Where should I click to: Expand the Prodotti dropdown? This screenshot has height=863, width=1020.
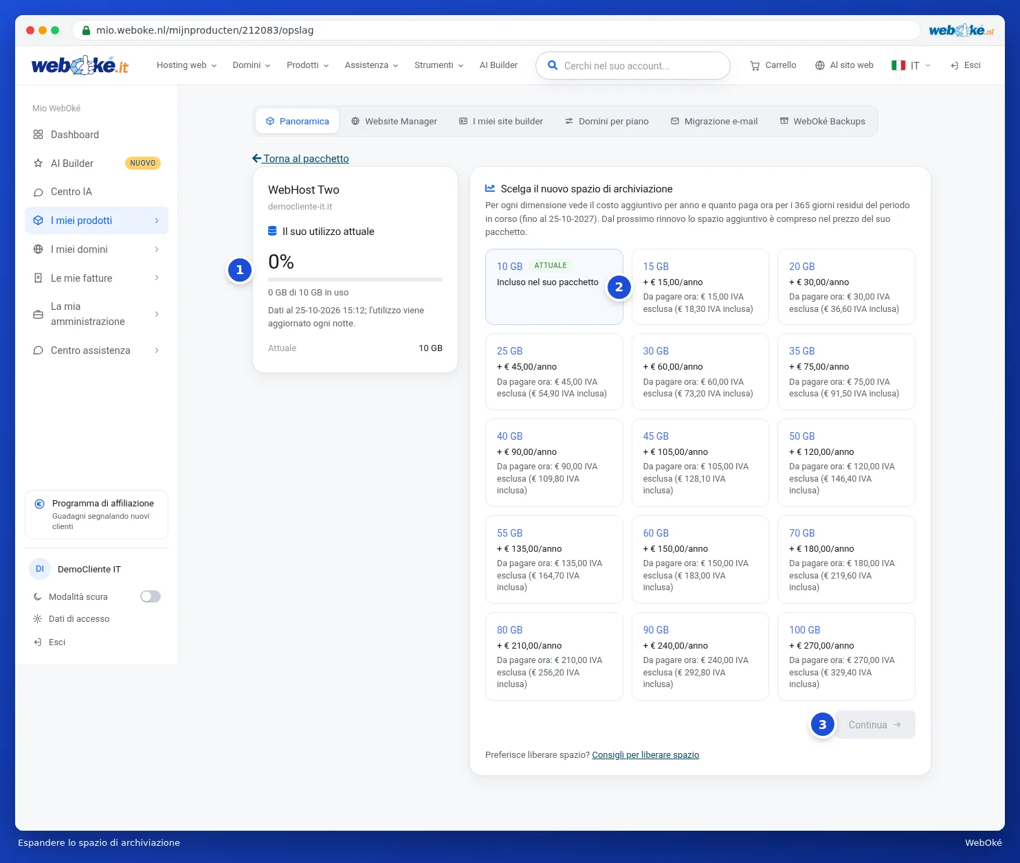click(308, 65)
